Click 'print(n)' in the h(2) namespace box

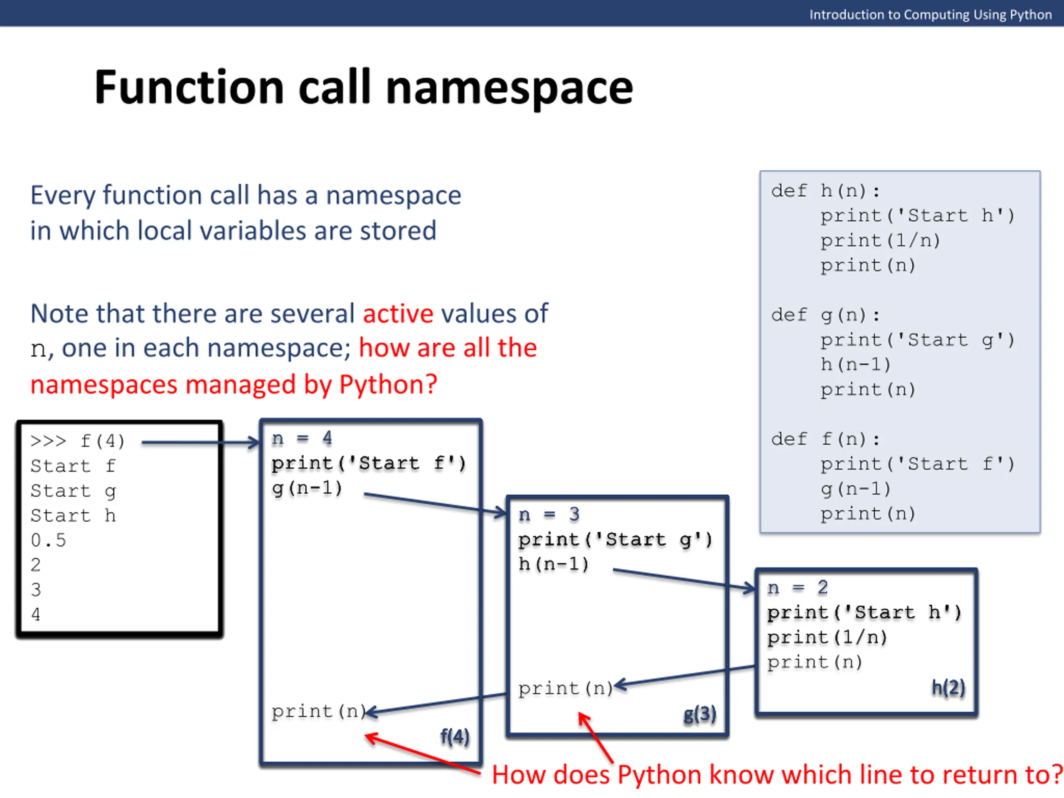pyautogui.click(x=815, y=663)
